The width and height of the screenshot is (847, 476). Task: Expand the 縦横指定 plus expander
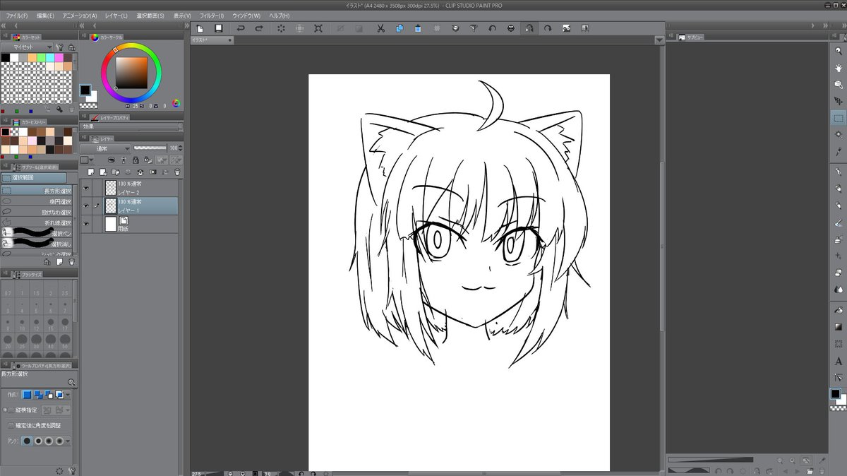point(4,410)
